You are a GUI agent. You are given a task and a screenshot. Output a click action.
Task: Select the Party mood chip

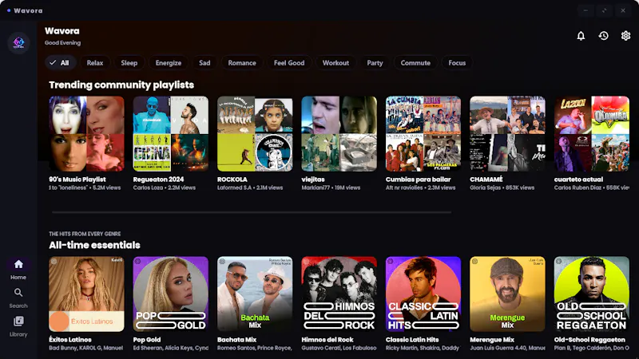pyautogui.click(x=375, y=63)
